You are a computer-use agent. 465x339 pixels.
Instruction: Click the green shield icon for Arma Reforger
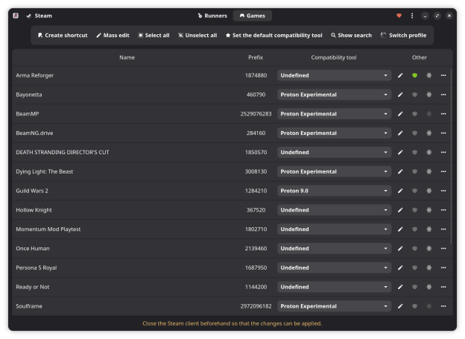[x=414, y=75]
